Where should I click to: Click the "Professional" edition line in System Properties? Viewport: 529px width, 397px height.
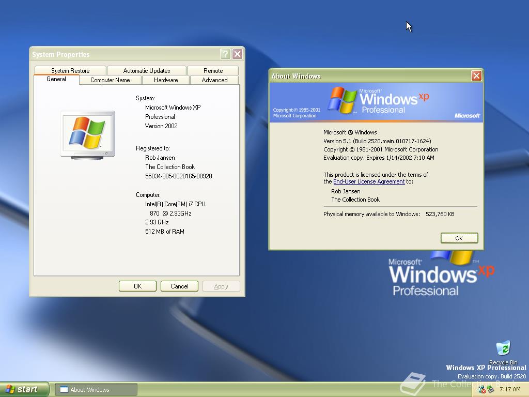[160, 117]
